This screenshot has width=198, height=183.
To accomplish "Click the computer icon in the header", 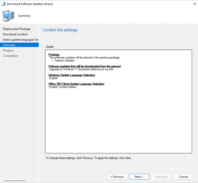I will coord(8,16).
